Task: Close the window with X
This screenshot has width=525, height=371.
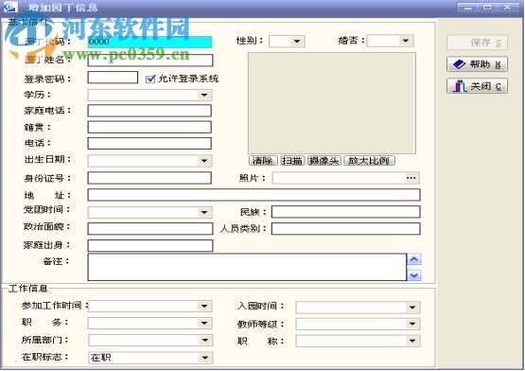Action: pyautogui.click(x=507, y=7)
